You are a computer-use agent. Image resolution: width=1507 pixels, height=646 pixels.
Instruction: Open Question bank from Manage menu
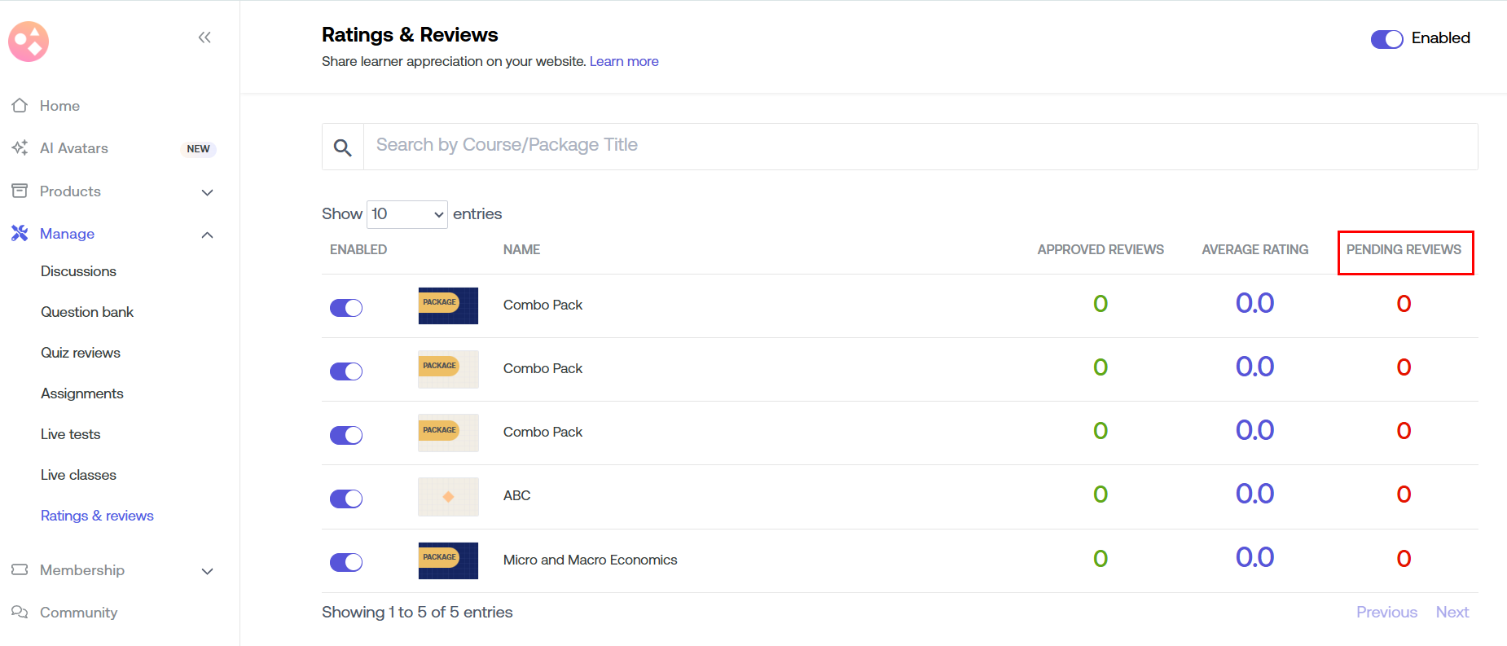click(x=87, y=312)
